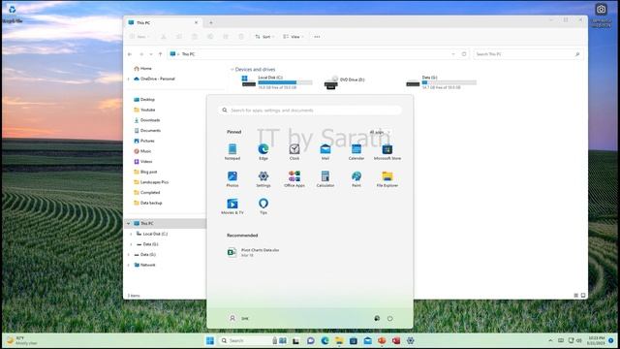Add a new tab in File Explorer
Viewport: 620px width, 349px height.
(x=211, y=23)
